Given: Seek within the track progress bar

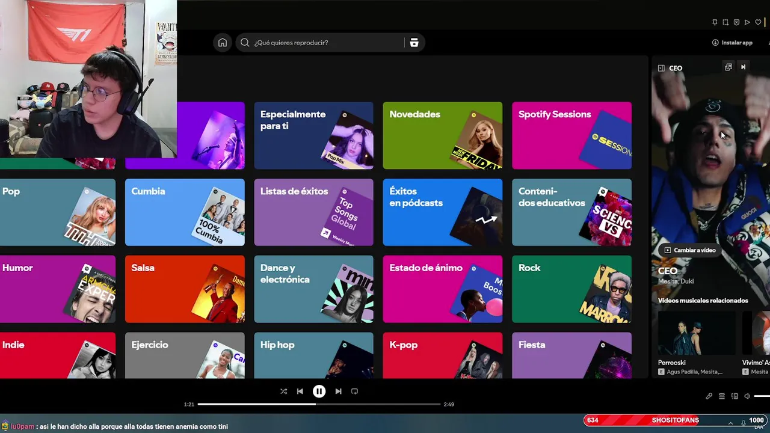Looking at the screenshot, I should [x=319, y=404].
